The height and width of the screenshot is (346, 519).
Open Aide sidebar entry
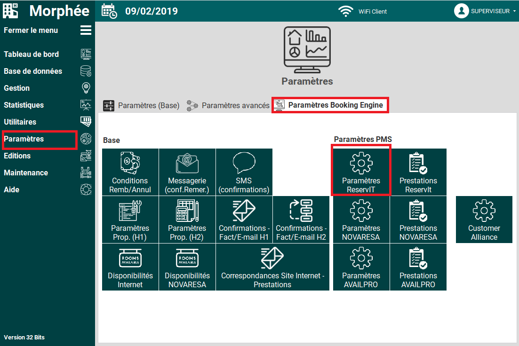tap(12, 189)
